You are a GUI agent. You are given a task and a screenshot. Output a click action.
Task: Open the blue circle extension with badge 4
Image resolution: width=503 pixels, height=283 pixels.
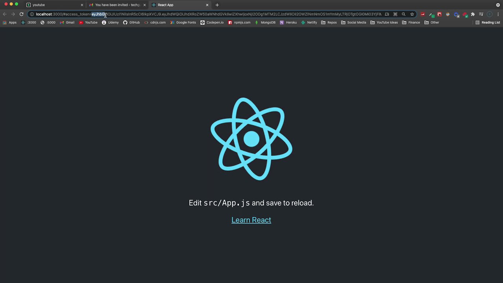pos(456,15)
